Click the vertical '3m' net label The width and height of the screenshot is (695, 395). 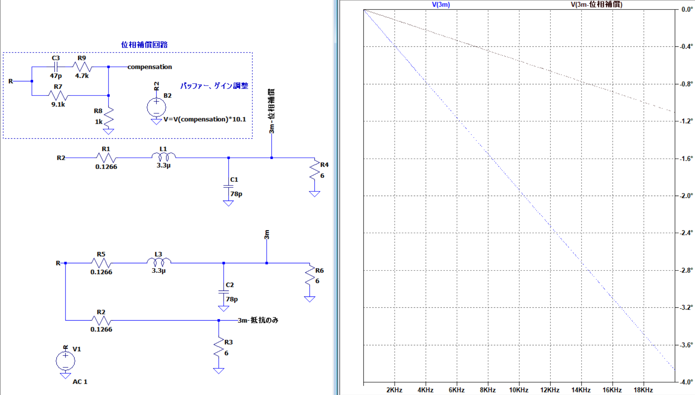pos(267,235)
